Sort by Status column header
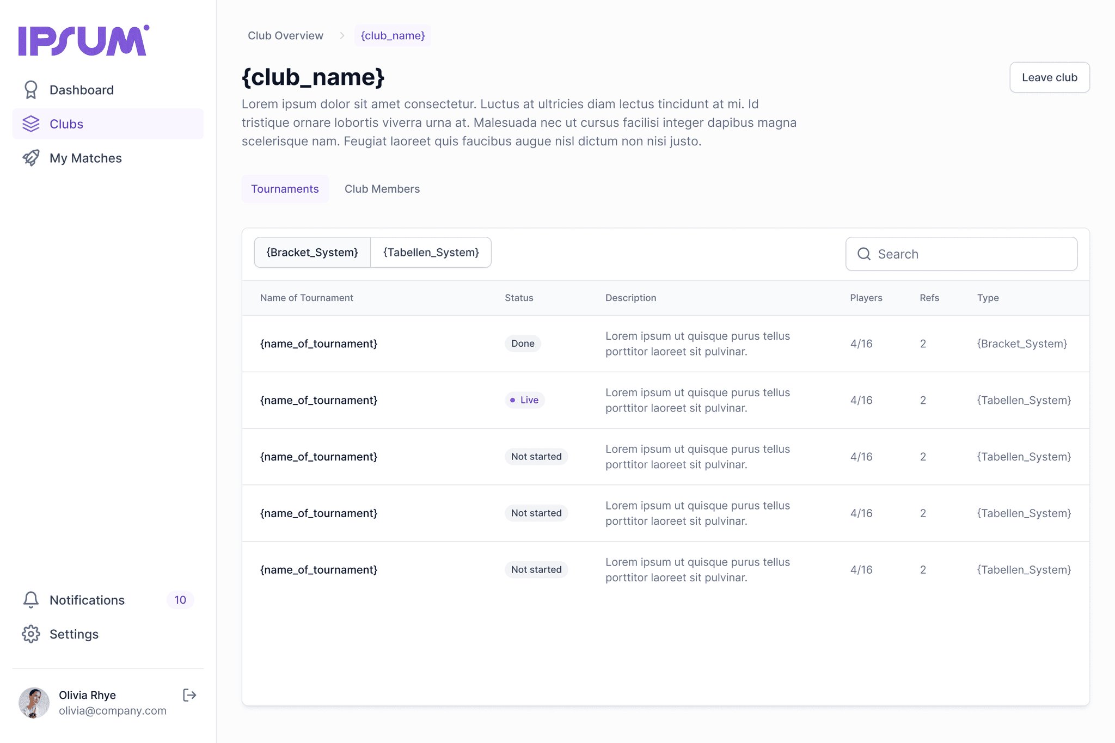The width and height of the screenshot is (1115, 743). pyautogui.click(x=518, y=298)
